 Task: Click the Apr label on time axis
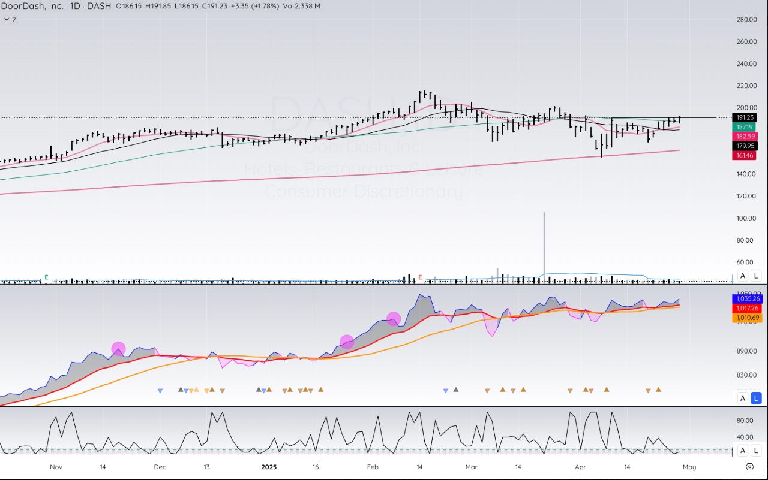(580, 467)
